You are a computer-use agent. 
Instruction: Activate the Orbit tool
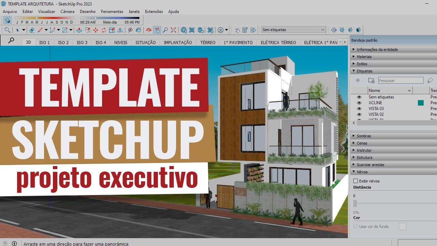(149, 30)
